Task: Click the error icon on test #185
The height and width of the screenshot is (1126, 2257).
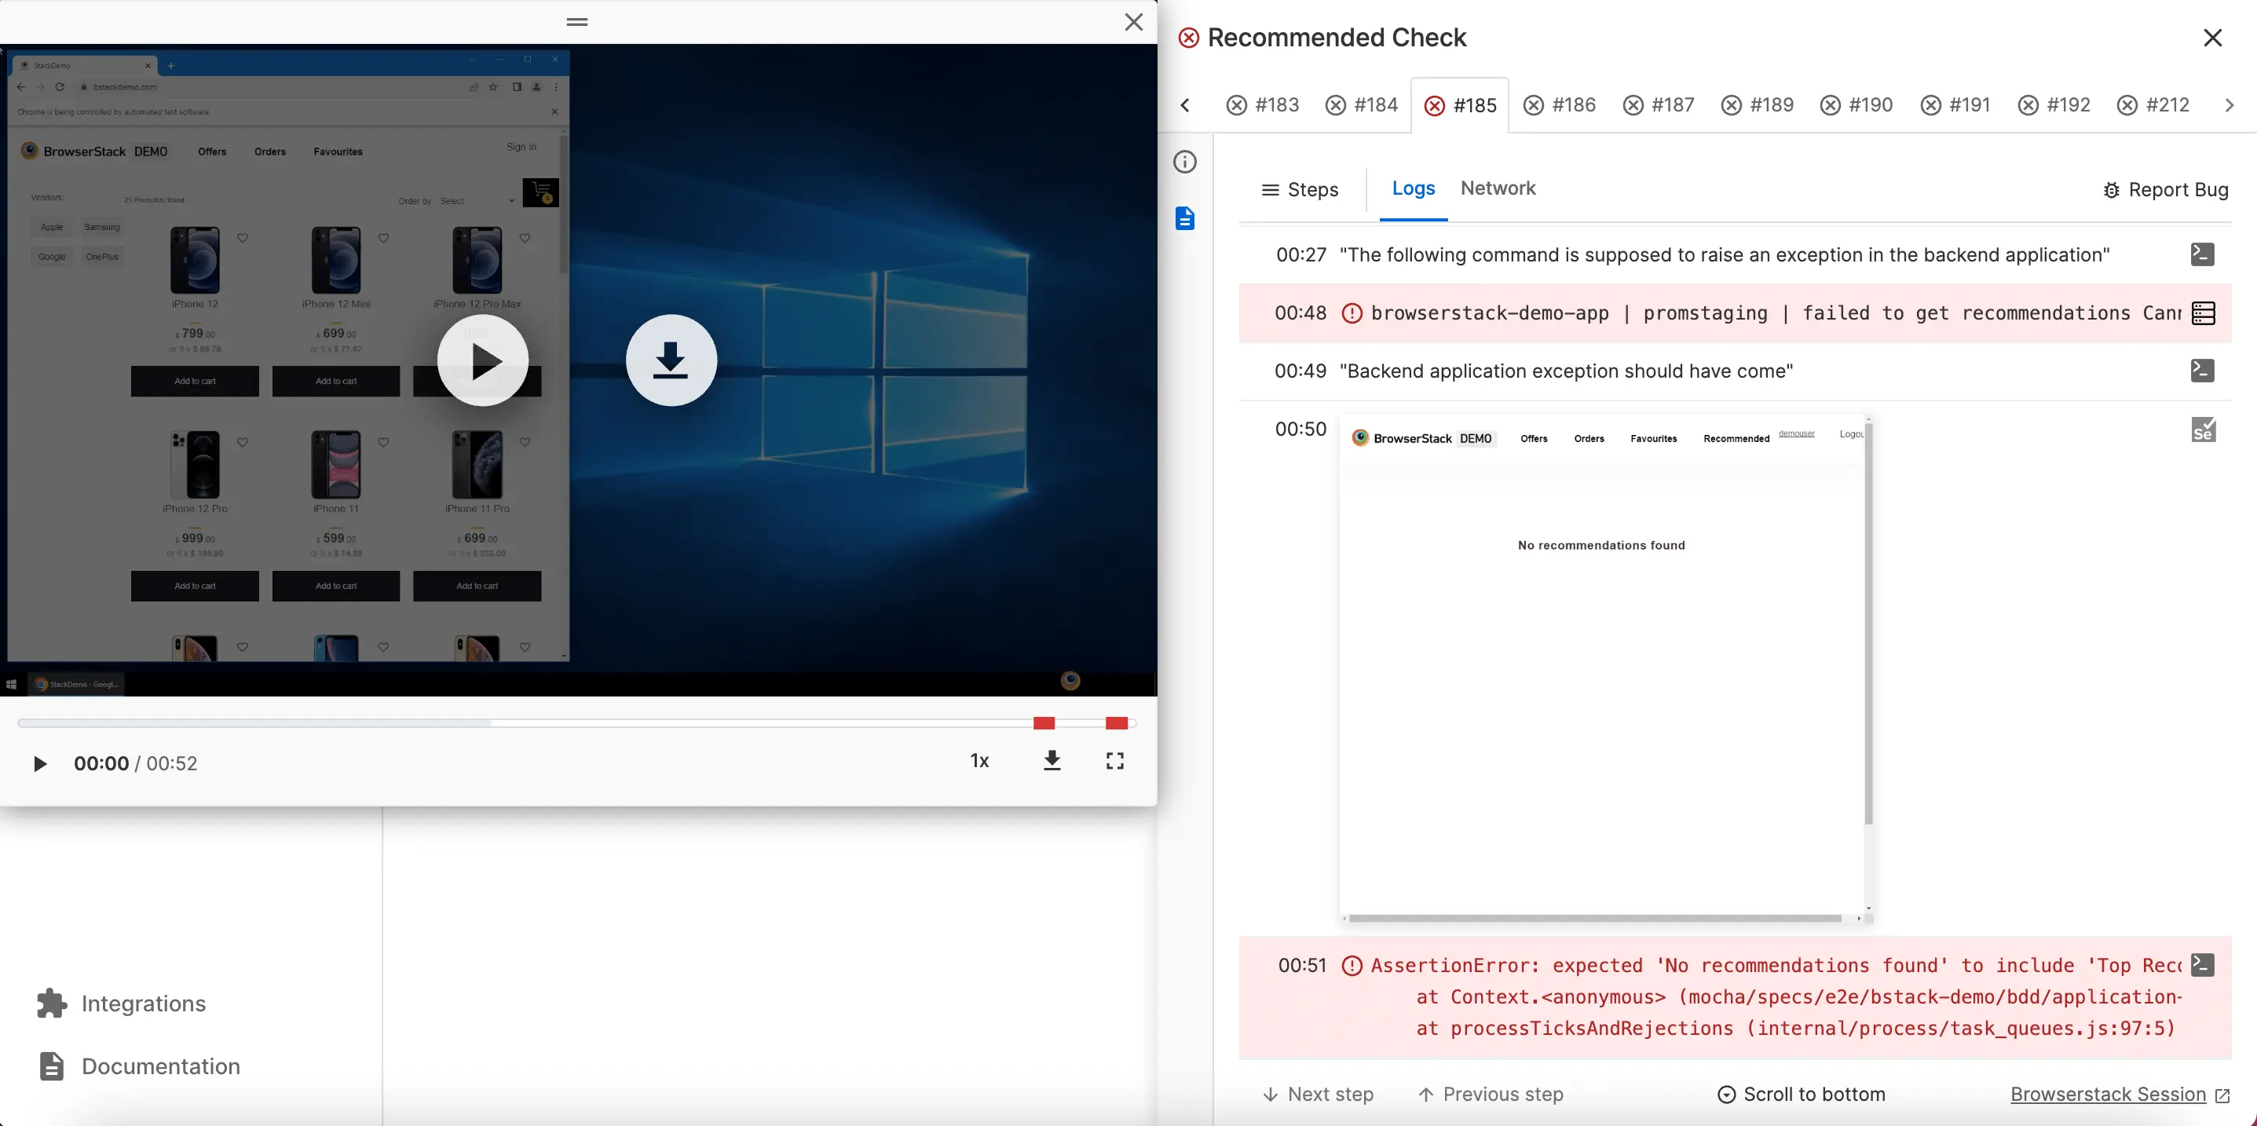Action: pyautogui.click(x=1434, y=104)
